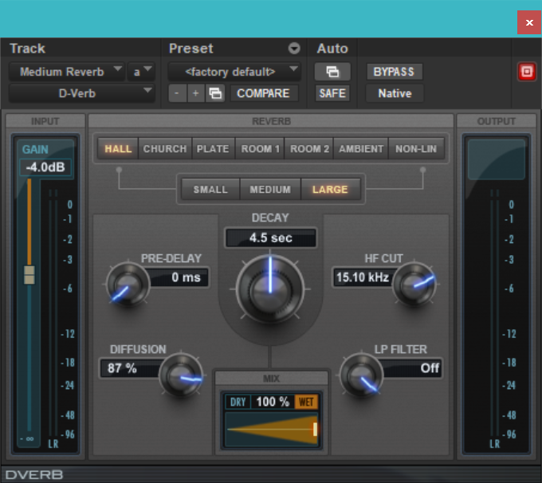This screenshot has height=483, width=542.
Task: Choose the PLATE reverb algorithm
Action: coord(213,149)
